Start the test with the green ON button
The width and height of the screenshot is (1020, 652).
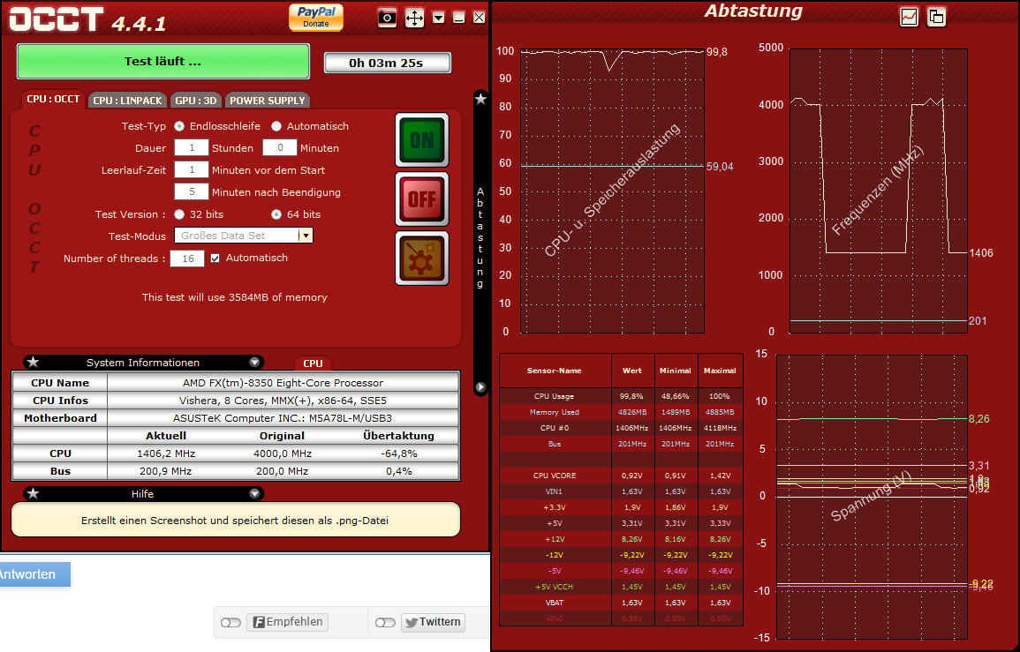coord(422,139)
